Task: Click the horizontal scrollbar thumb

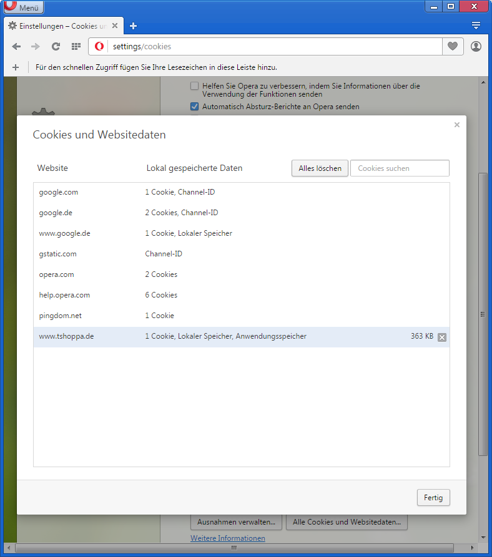Action: click(x=234, y=548)
